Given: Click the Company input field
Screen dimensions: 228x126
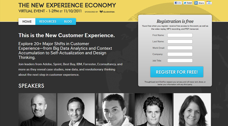Looking at the screenshot, I should (x=180, y=54).
